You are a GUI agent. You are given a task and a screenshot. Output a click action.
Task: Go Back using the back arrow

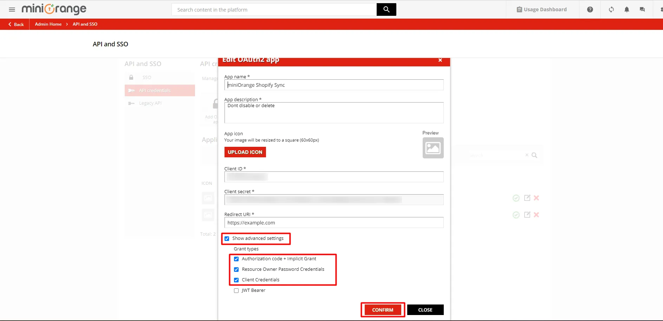pos(16,24)
